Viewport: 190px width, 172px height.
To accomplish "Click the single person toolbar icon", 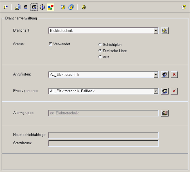I will pos(26,7).
